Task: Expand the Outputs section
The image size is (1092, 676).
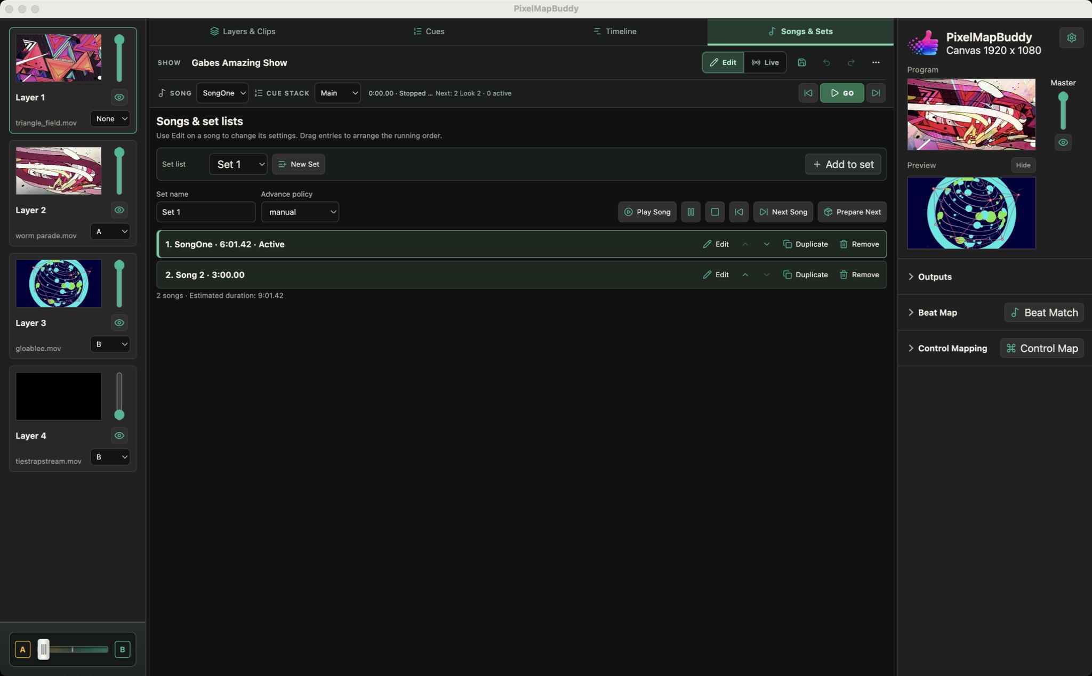Action: [x=930, y=277]
